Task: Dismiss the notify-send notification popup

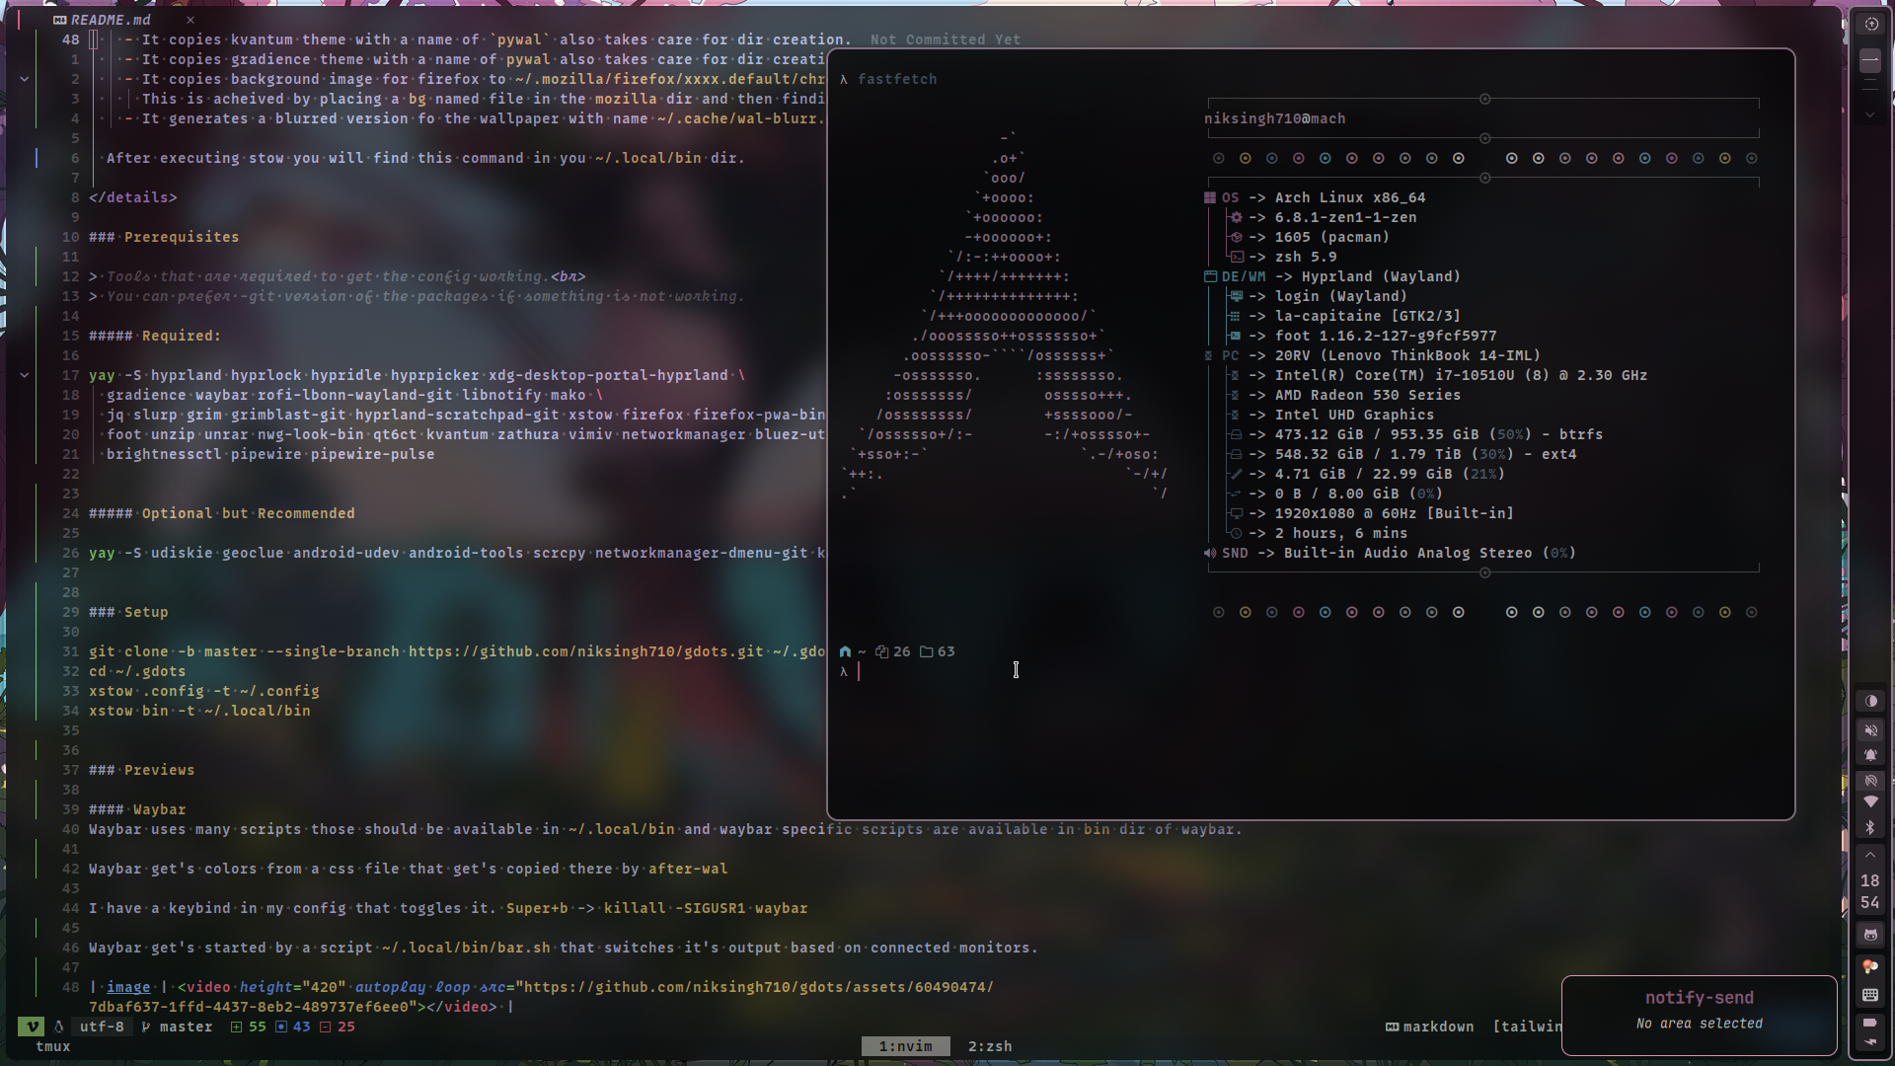Action: tap(1699, 1016)
